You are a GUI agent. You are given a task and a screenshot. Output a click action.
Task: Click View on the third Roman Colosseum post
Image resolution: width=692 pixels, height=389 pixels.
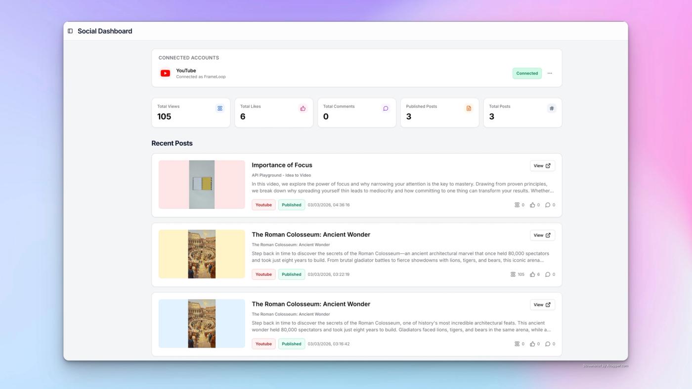[x=541, y=305]
